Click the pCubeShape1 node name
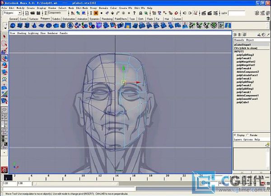This screenshot has height=196, width=271. tap(242, 45)
